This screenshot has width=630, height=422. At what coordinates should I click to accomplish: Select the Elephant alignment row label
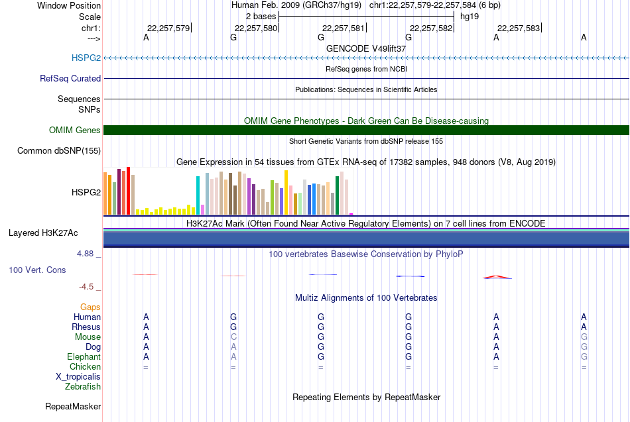(84, 357)
